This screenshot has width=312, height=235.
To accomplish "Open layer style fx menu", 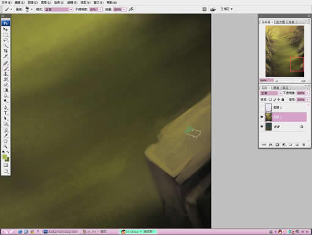I will click(x=271, y=145).
